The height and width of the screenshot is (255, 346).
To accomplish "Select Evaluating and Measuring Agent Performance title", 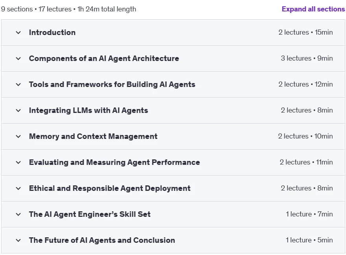I will [x=114, y=162].
